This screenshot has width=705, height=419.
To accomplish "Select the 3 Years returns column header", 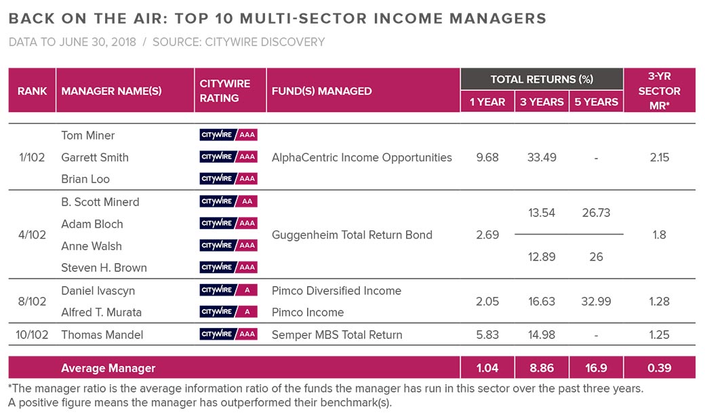I will coord(542,102).
